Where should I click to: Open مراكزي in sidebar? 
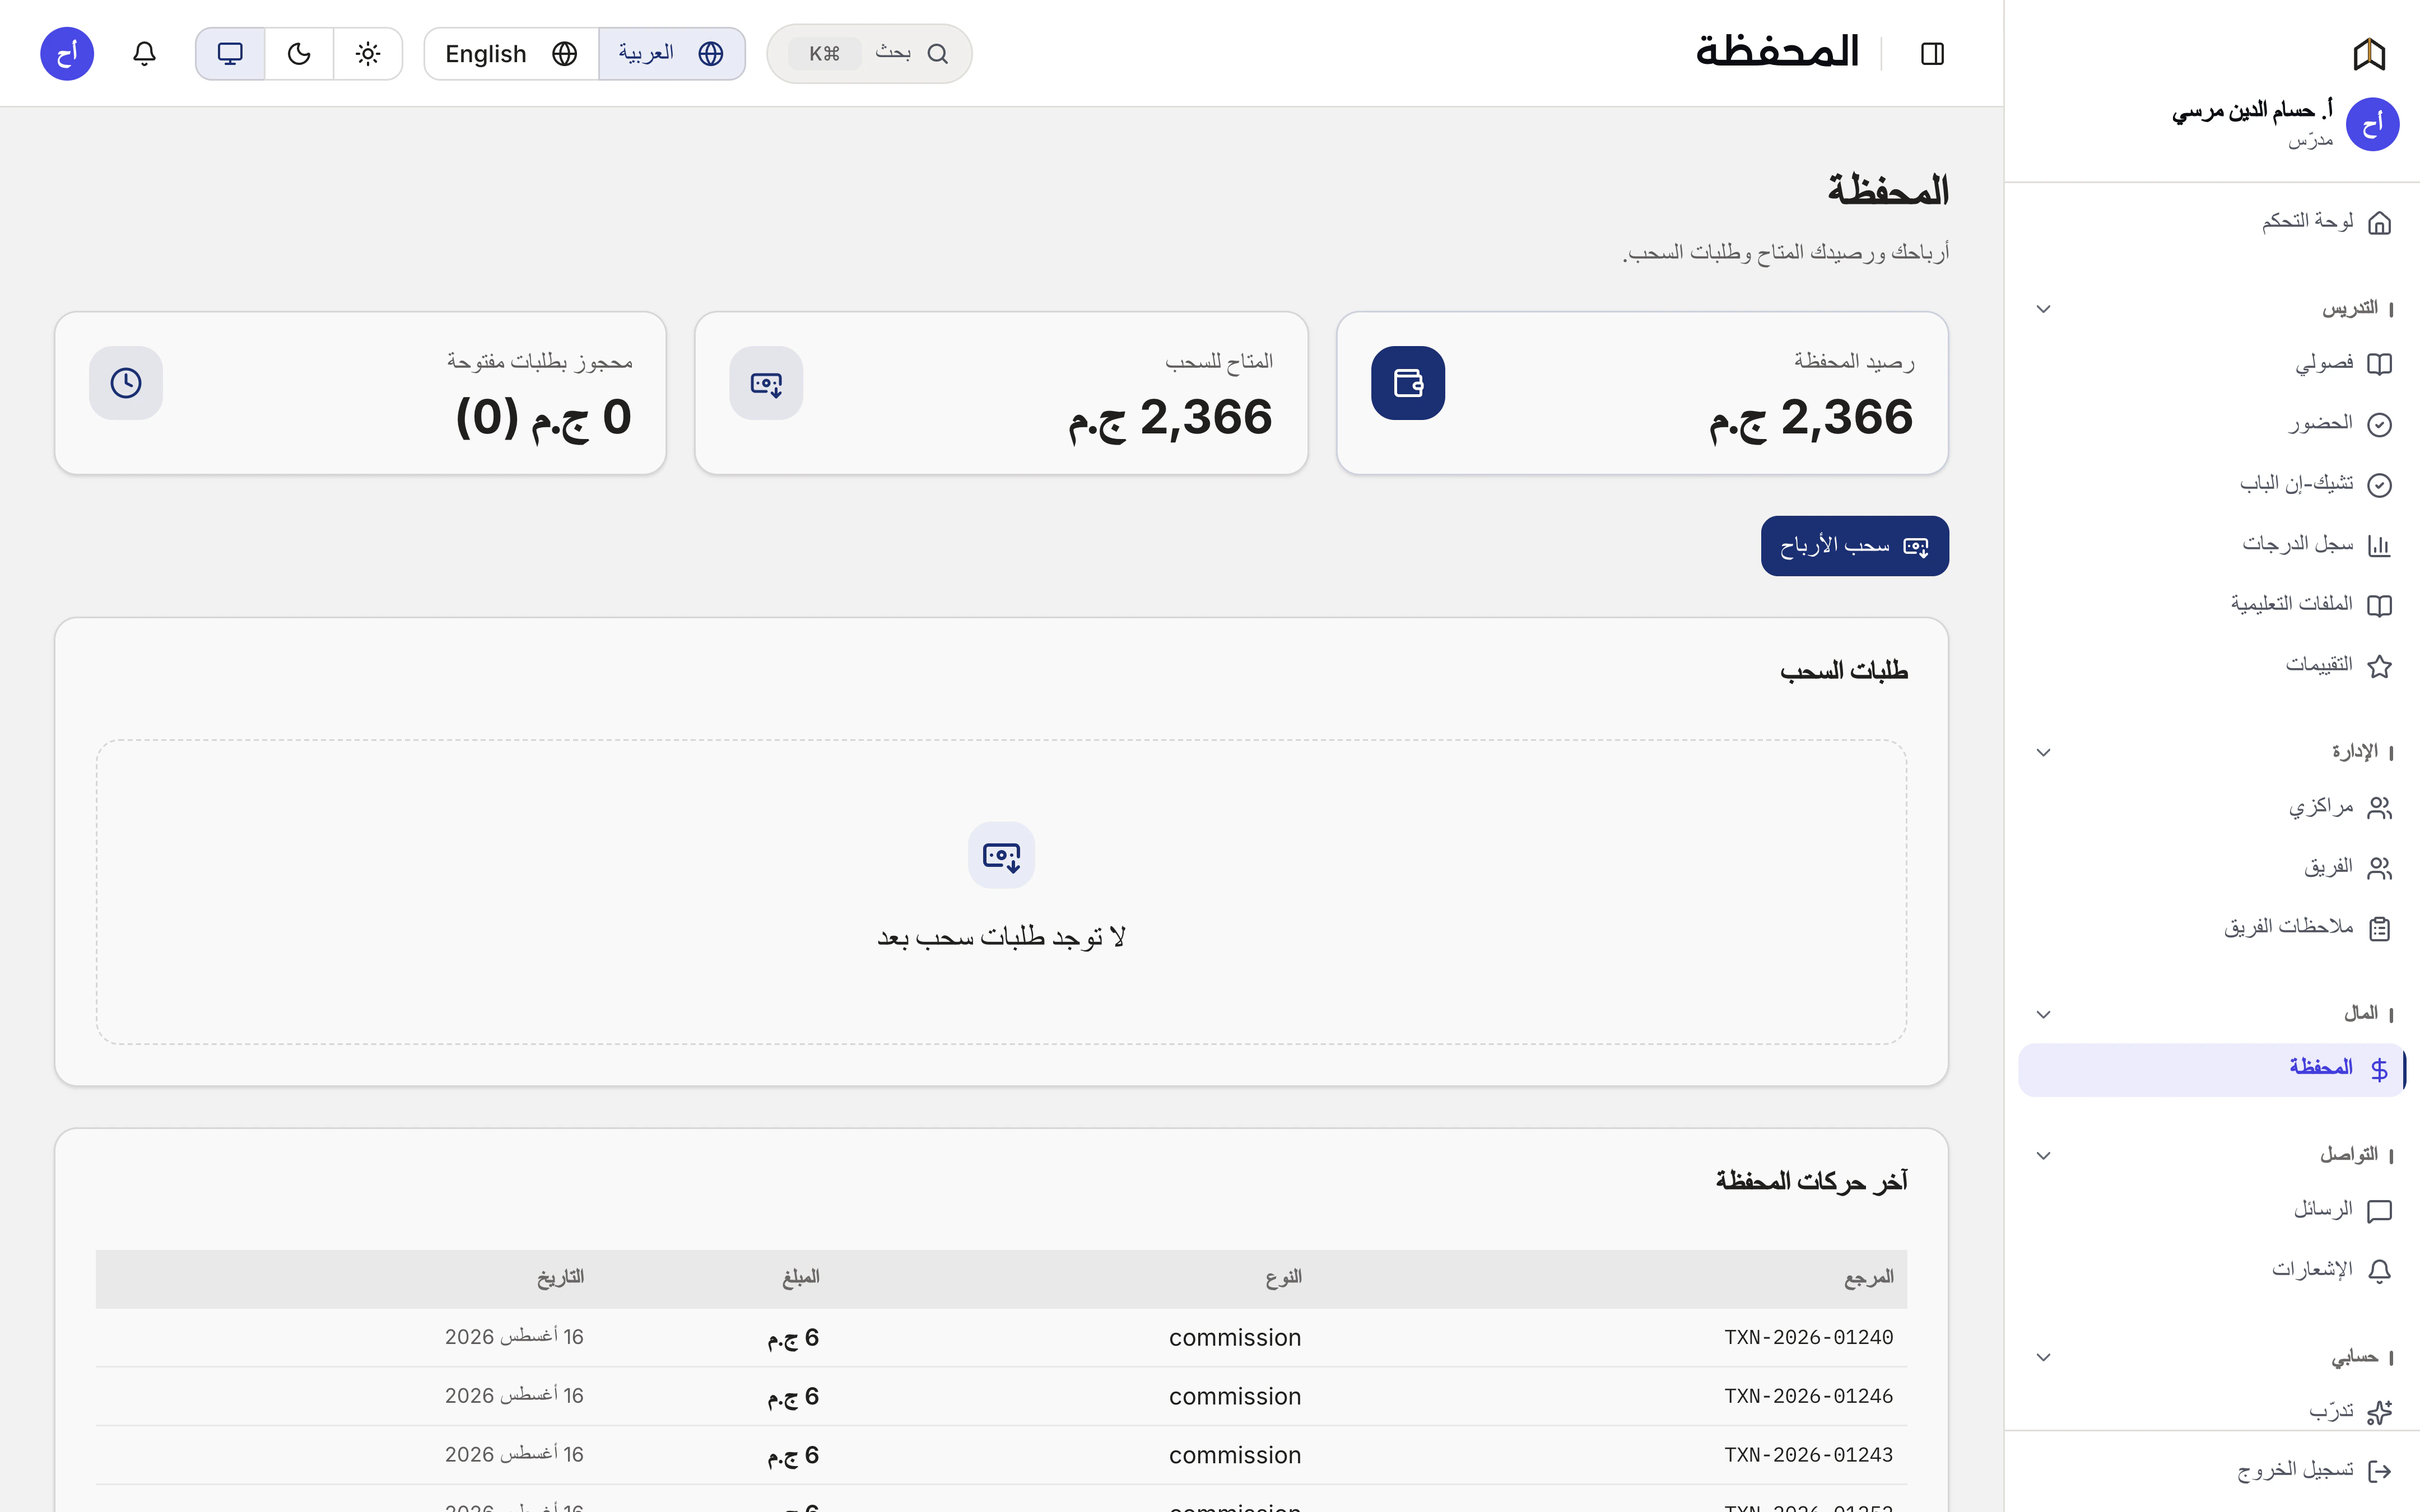2212,807
